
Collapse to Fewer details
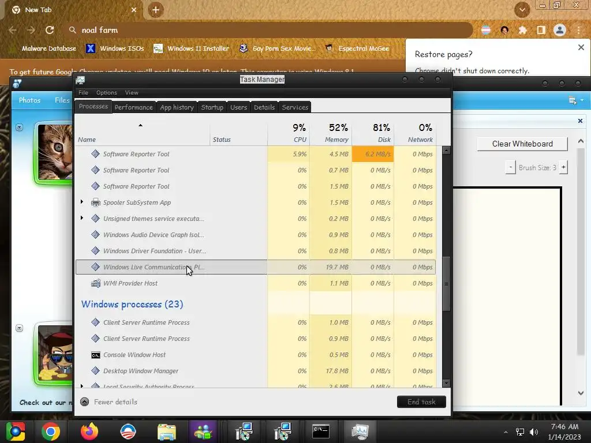(109, 402)
